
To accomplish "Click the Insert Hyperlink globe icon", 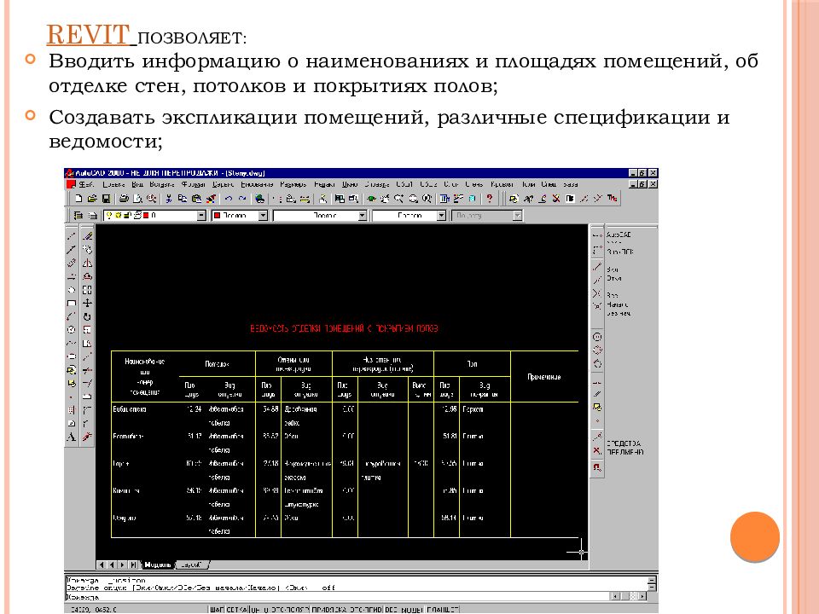I will coord(259,199).
